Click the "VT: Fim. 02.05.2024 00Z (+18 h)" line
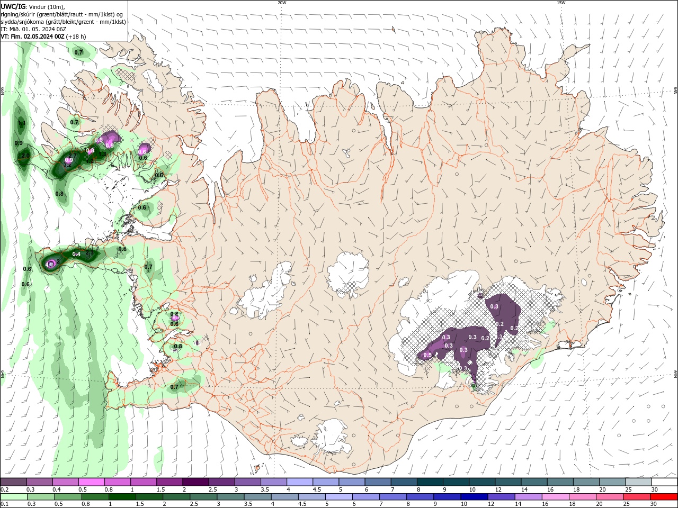The width and height of the screenshot is (678, 508). [43, 37]
